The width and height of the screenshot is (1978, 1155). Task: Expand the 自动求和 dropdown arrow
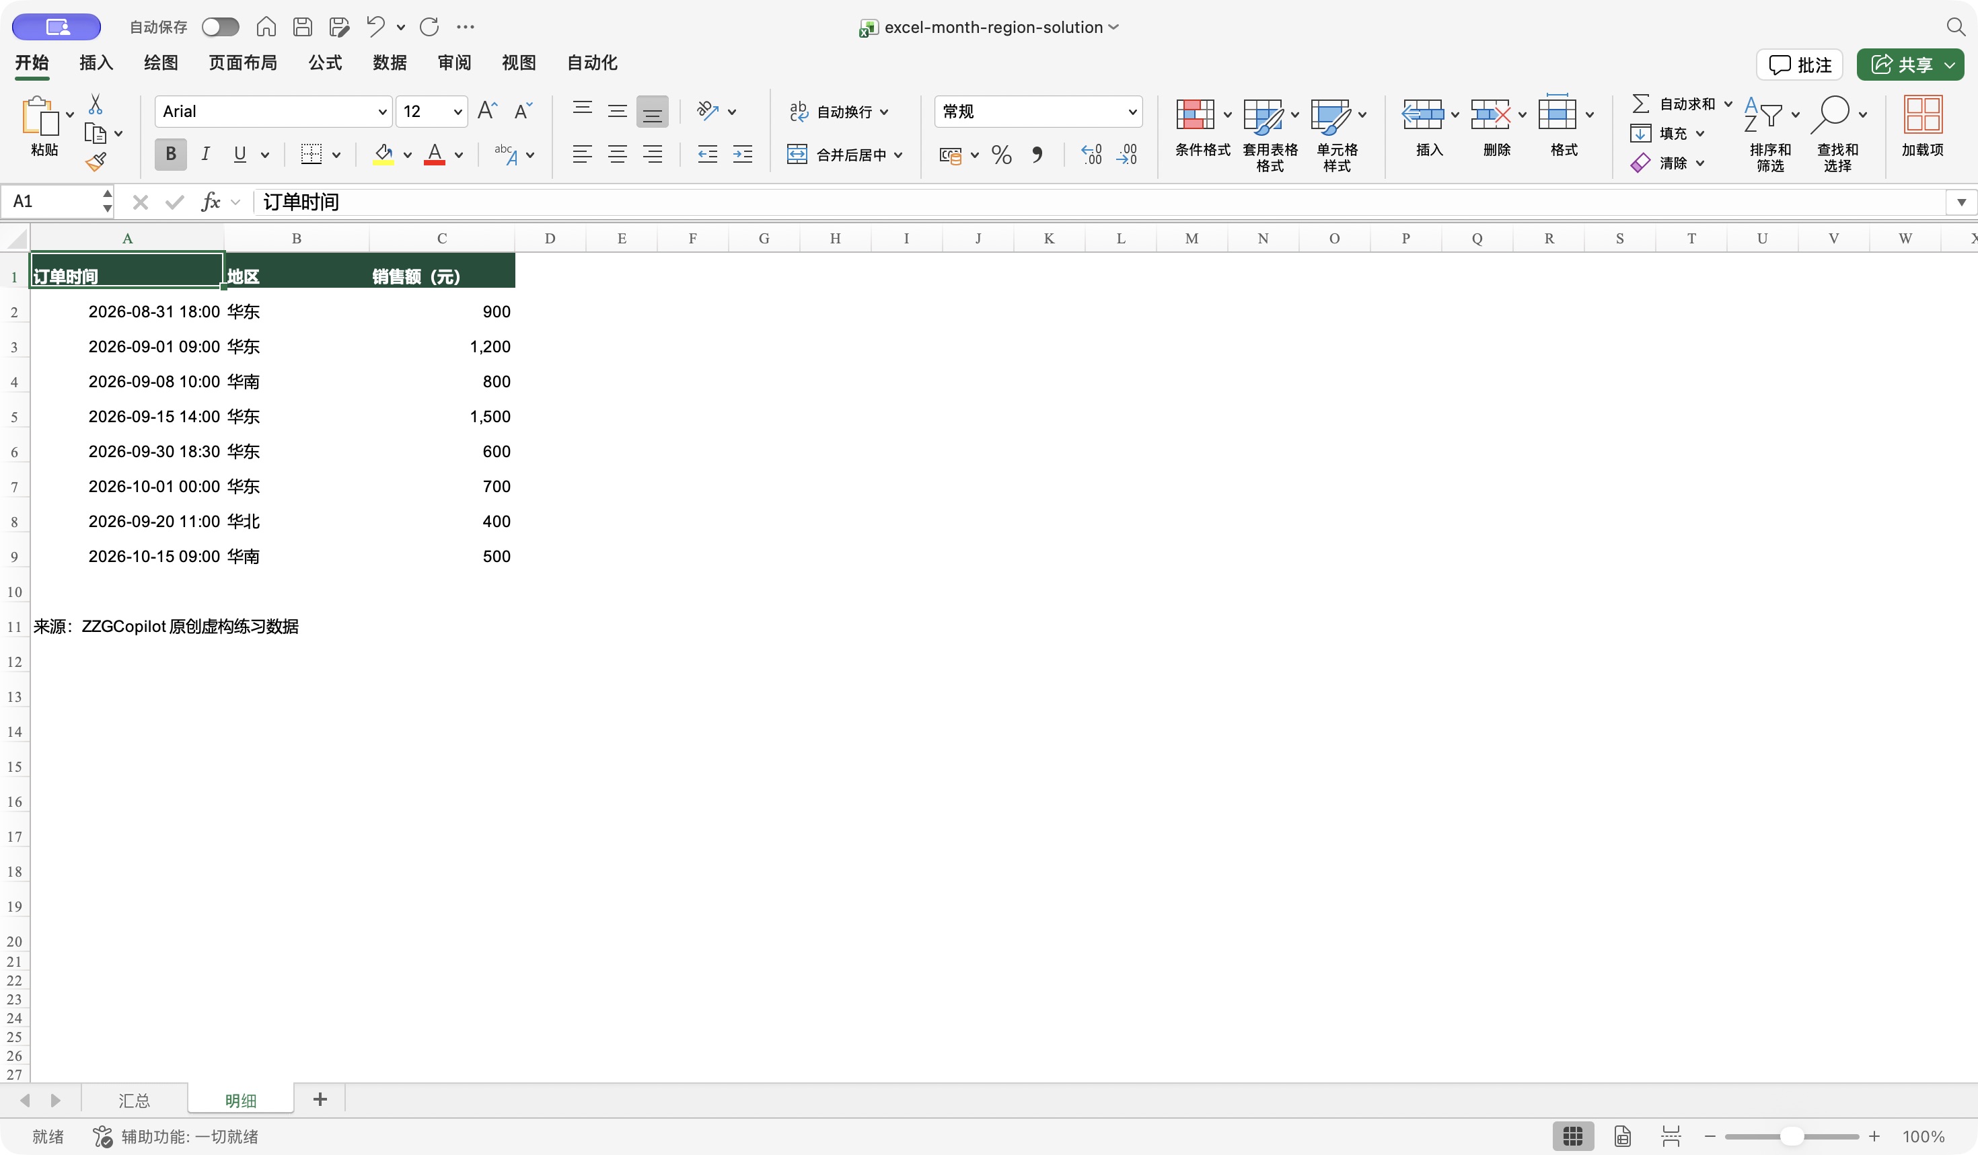(x=1728, y=104)
